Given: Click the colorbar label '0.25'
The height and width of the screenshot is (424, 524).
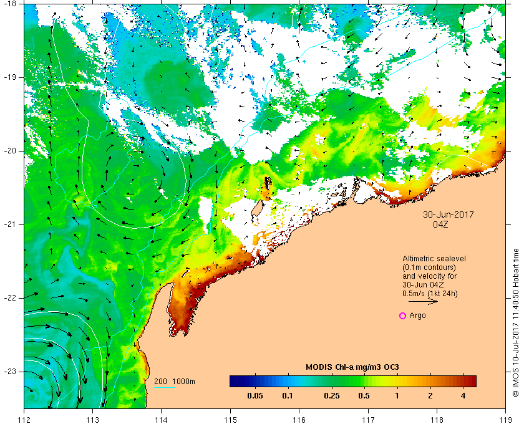Looking at the screenshot, I should click(331, 397).
